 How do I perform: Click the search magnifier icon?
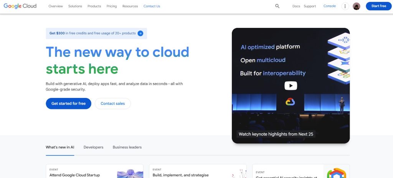(277, 6)
